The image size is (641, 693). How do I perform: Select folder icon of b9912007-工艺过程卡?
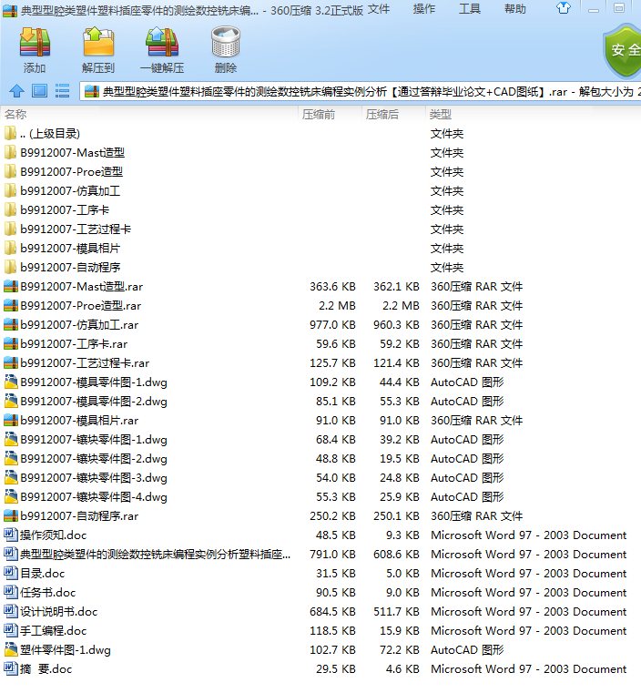click(x=10, y=229)
